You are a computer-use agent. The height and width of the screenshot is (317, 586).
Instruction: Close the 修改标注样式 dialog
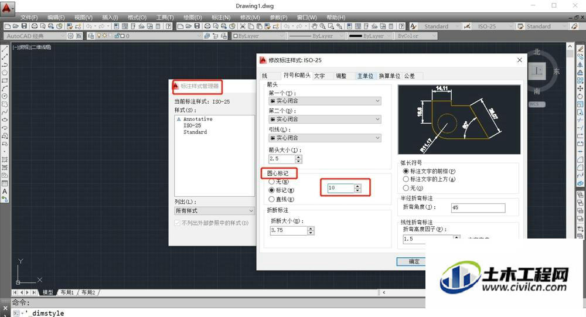point(519,60)
